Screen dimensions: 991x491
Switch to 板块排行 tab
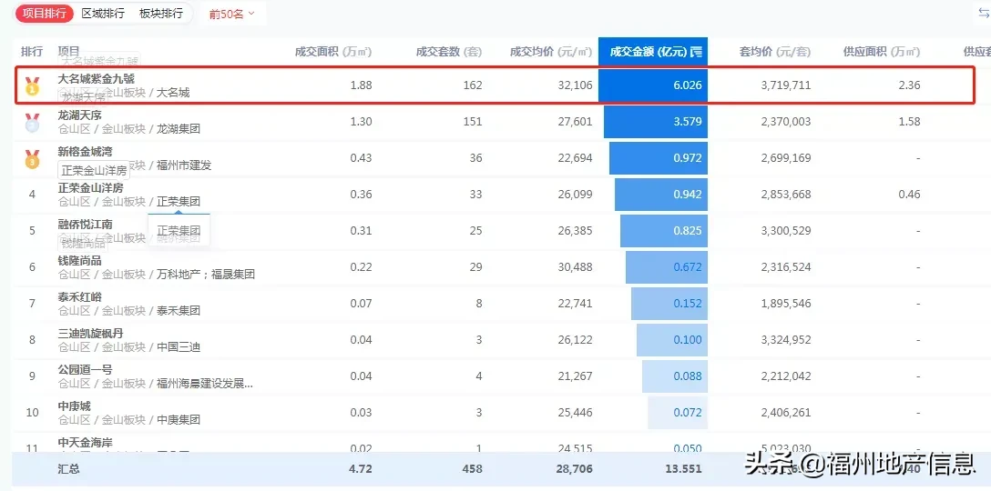click(161, 14)
